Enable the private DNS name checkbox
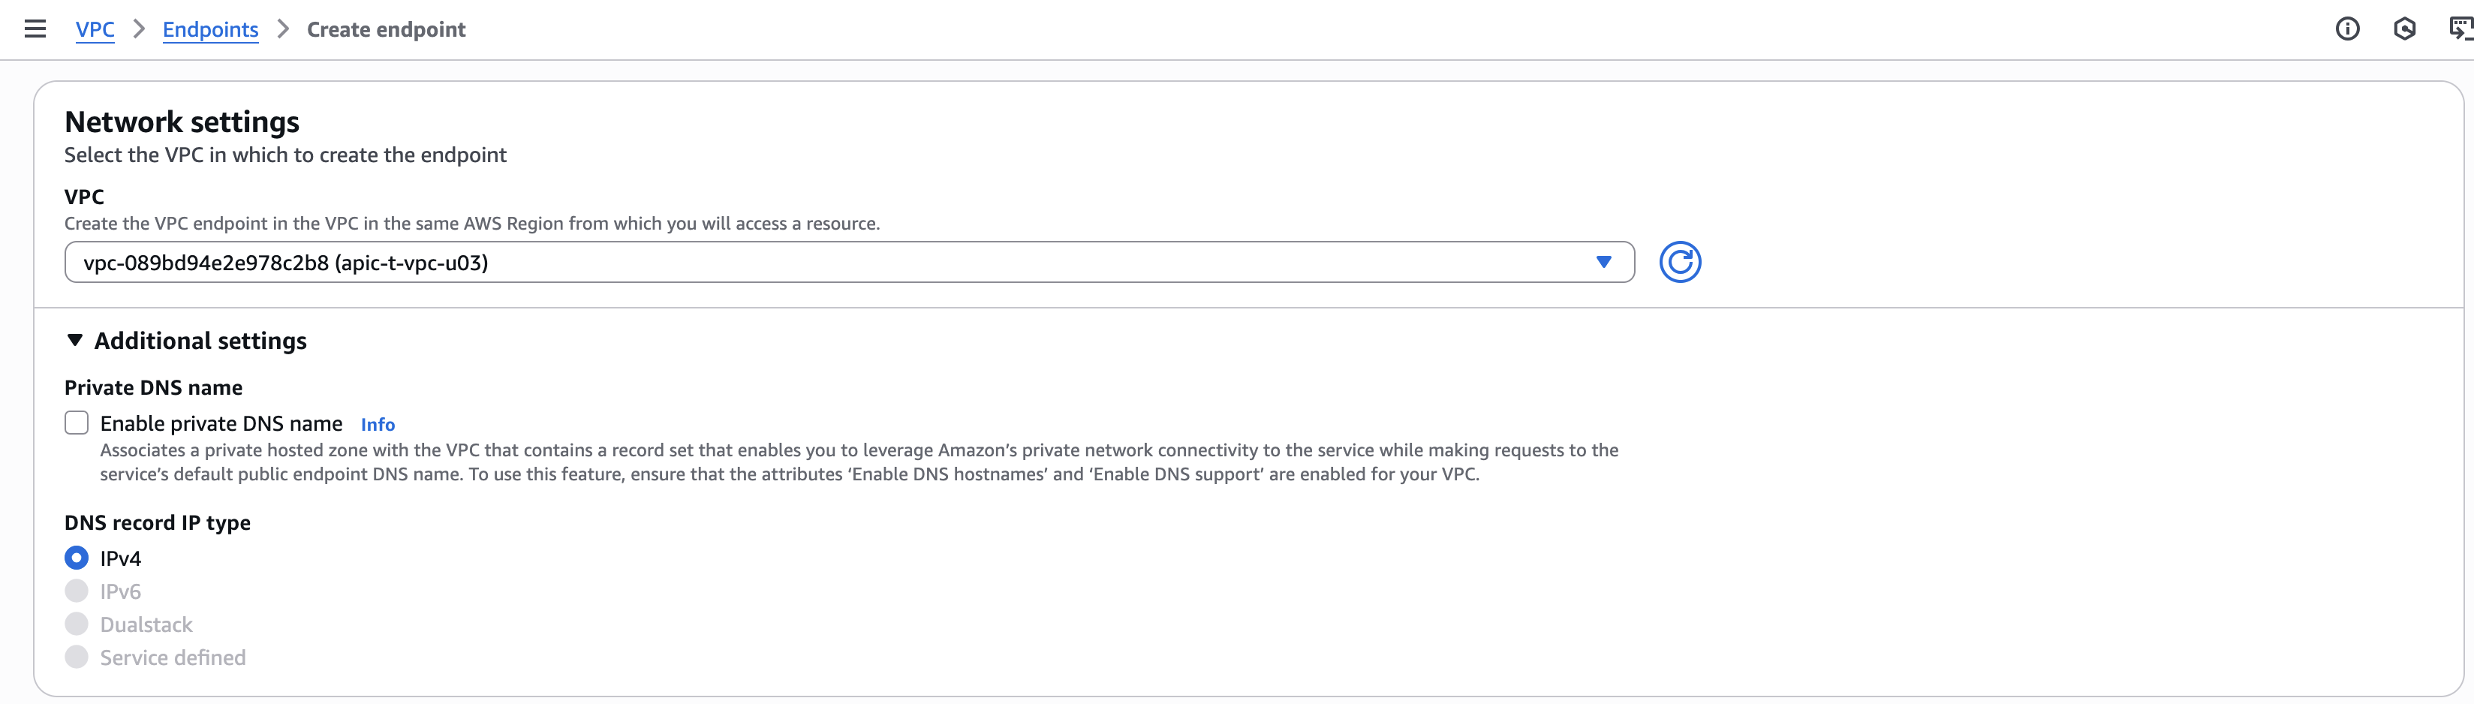Viewport: 2474px width, 704px height. 77,423
